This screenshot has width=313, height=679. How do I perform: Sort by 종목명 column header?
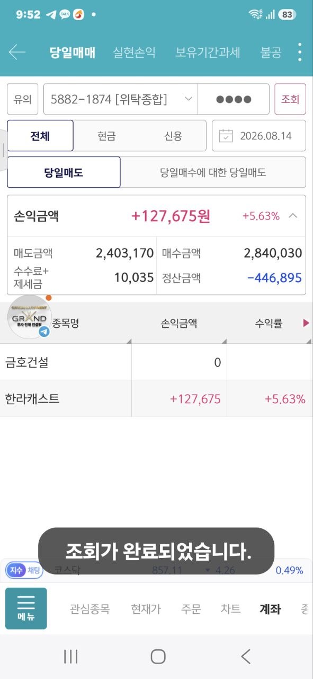click(x=66, y=324)
